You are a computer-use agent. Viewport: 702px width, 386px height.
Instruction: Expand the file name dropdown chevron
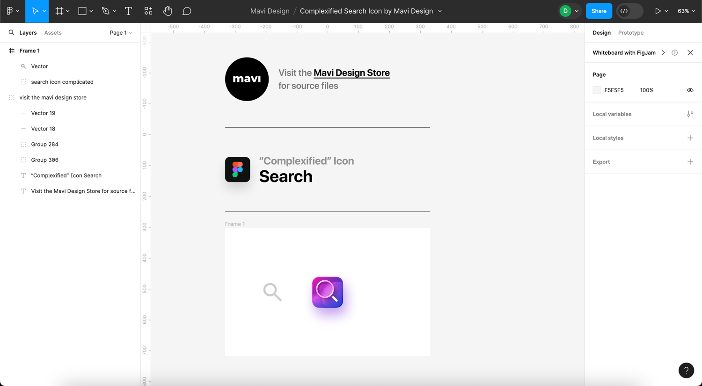tap(440, 11)
